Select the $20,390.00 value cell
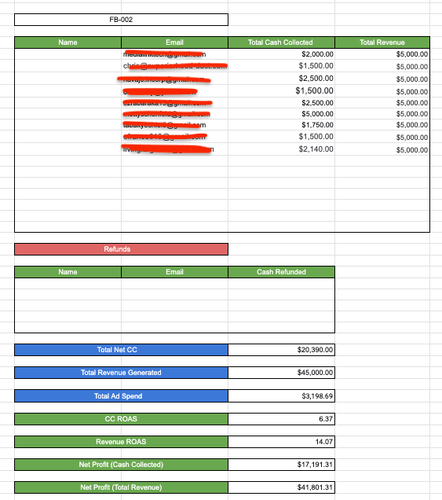Screen dimensions: 442x500 pyautogui.click(x=281, y=350)
